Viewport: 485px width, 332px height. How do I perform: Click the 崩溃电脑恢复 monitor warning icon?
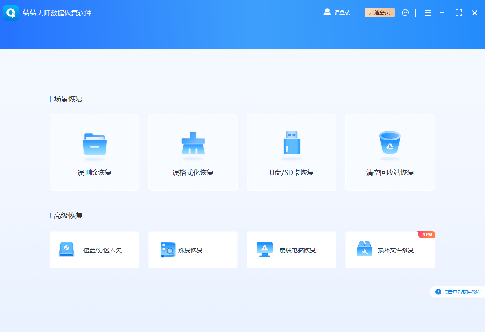[264, 250]
